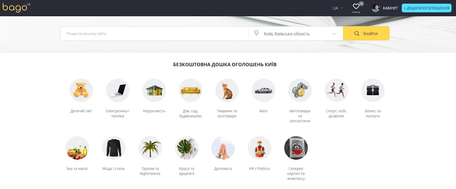456x189 pixels.
Task: Click the user avatar picture
Action: tap(376, 8)
